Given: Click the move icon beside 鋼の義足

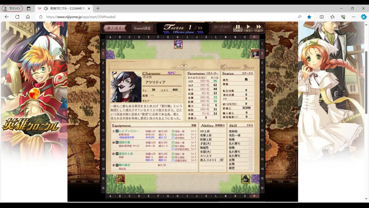Looking at the screenshot, I should (117, 165).
